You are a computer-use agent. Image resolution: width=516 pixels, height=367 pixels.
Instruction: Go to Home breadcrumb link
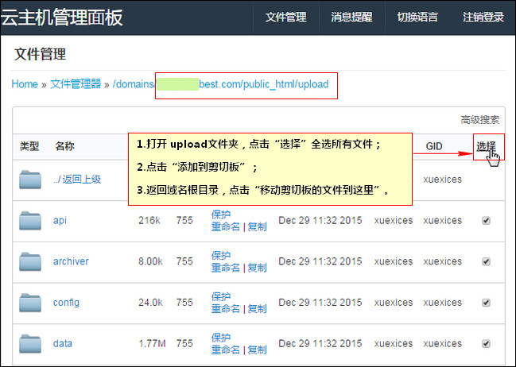click(x=25, y=84)
